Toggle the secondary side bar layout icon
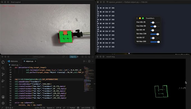191x109 pixels. (93, 57)
